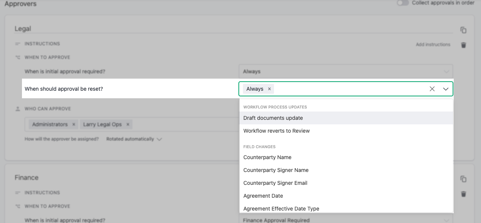
Task: Collapse the approval reset dropdown chevron
Action: click(446, 89)
